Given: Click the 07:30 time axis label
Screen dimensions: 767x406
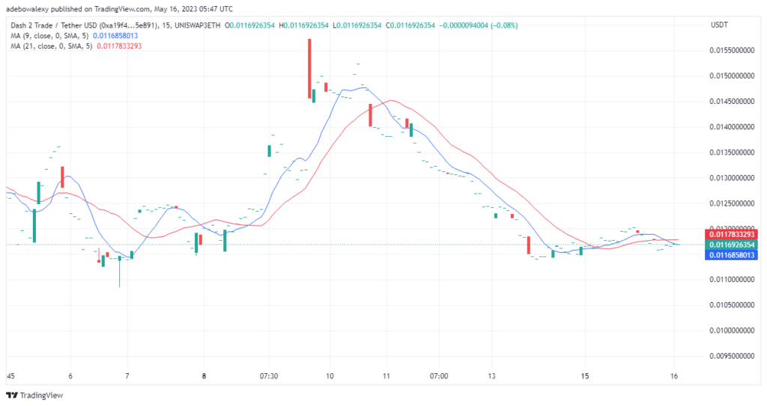Looking at the screenshot, I should tap(269, 376).
